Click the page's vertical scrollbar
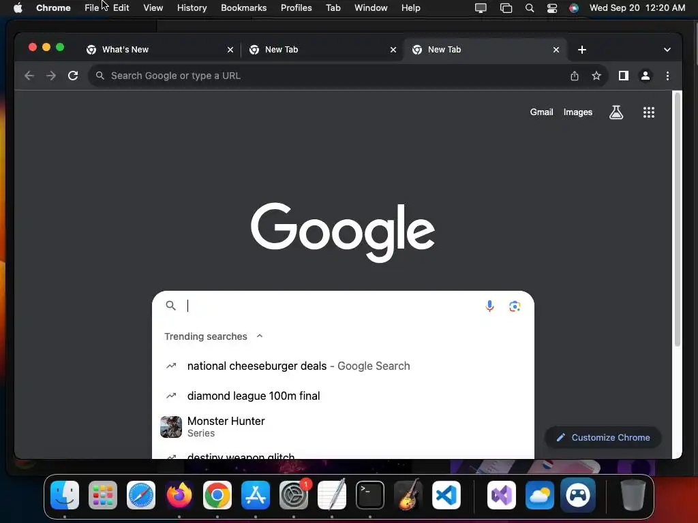This screenshot has height=523, width=698. (x=677, y=219)
